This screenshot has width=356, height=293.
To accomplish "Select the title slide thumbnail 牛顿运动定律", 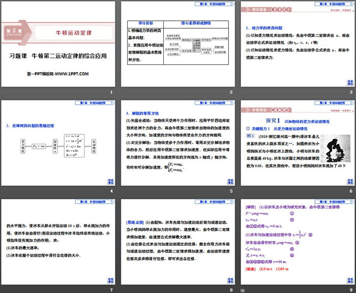I will point(57,45).
